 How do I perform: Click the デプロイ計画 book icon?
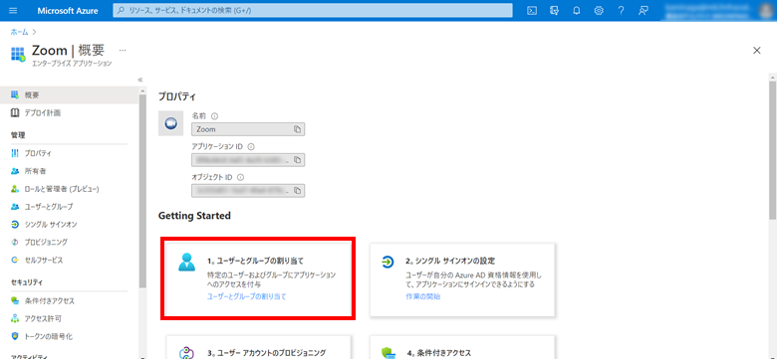[x=15, y=113]
